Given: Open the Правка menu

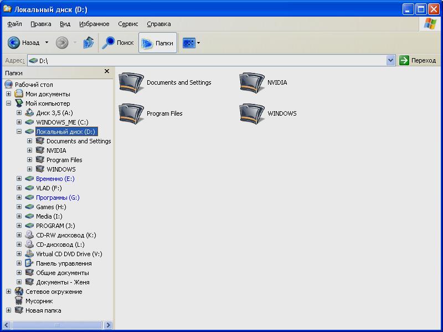Looking at the screenshot, I should click(41, 24).
